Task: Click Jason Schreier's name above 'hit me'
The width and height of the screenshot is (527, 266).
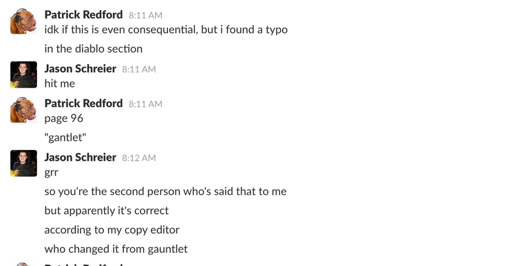Action: (x=80, y=68)
